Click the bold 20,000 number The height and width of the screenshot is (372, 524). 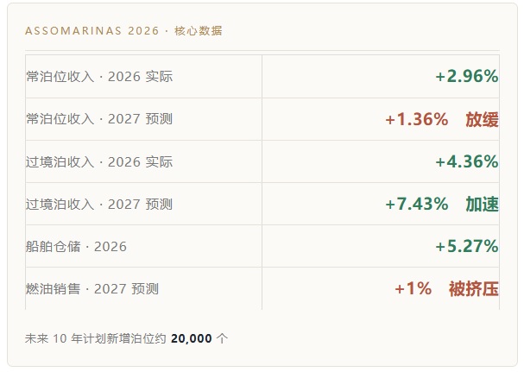pos(191,338)
